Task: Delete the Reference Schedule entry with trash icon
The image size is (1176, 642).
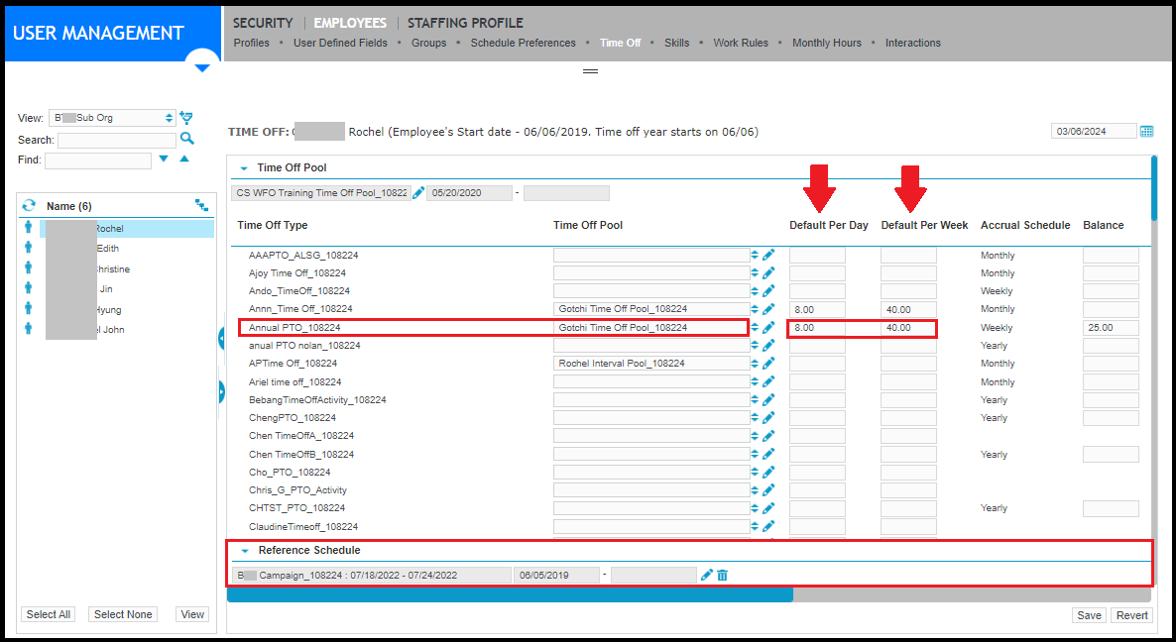Action: (x=722, y=575)
